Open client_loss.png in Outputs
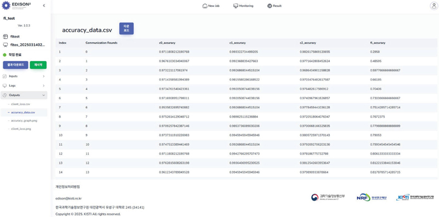The image size is (439, 217). (x=21, y=129)
